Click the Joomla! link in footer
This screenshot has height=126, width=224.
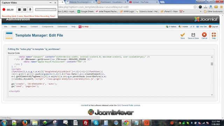click(x=85, y=105)
